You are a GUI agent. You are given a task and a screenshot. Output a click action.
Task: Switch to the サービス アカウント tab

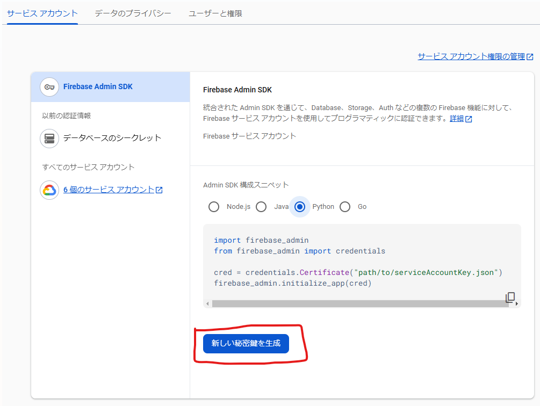(42, 13)
